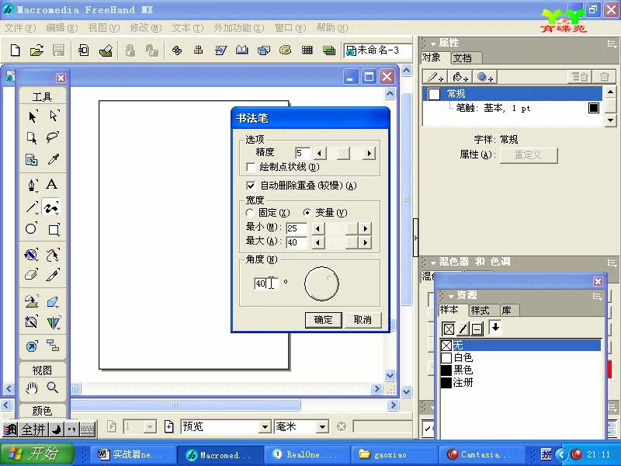The width and height of the screenshot is (621, 466).
Task: Select the Connector lines tool
Action: pyautogui.click(x=53, y=346)
